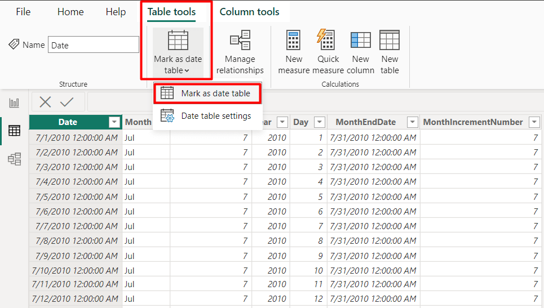The height and width of the screenshot is (308, 544).
Task: Open the Day column filter dropdown
Action: (x=319, y=122)
